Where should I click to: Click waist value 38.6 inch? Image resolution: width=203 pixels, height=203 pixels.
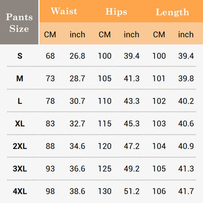pos(78,191)
